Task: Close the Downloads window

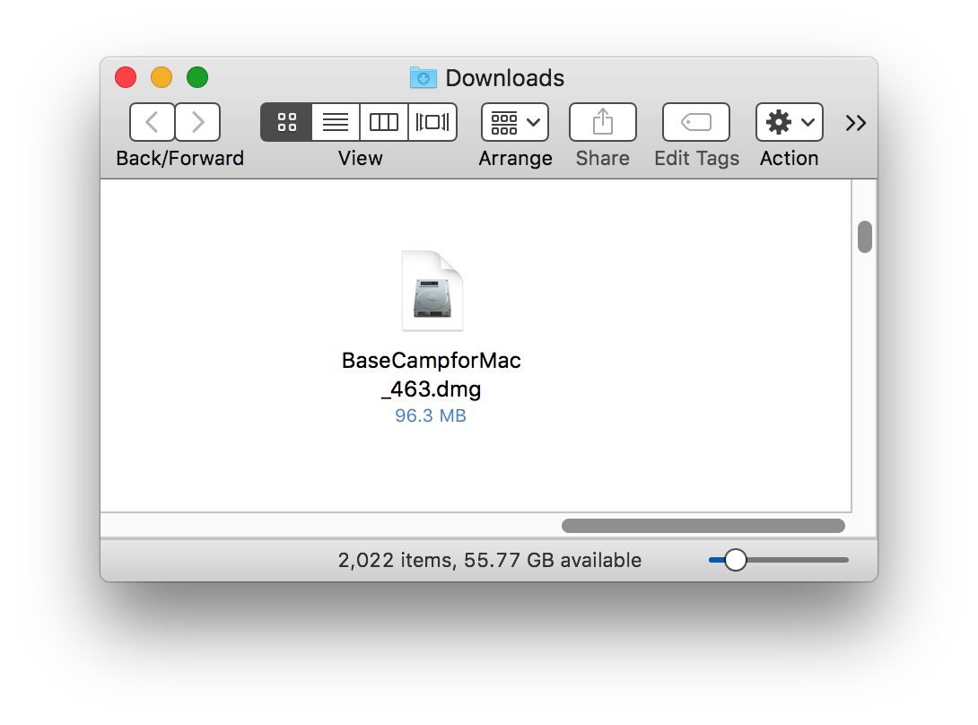Action: (126, 77)
